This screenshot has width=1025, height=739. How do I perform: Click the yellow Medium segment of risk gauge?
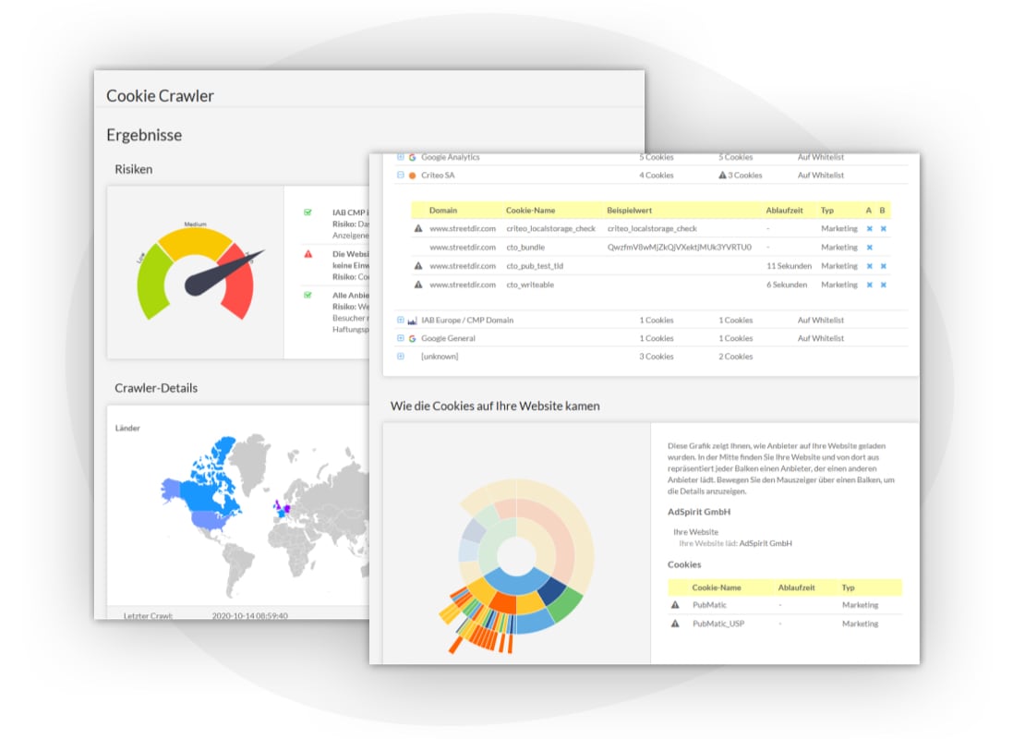pyautogui.click(x=194, y=241)
